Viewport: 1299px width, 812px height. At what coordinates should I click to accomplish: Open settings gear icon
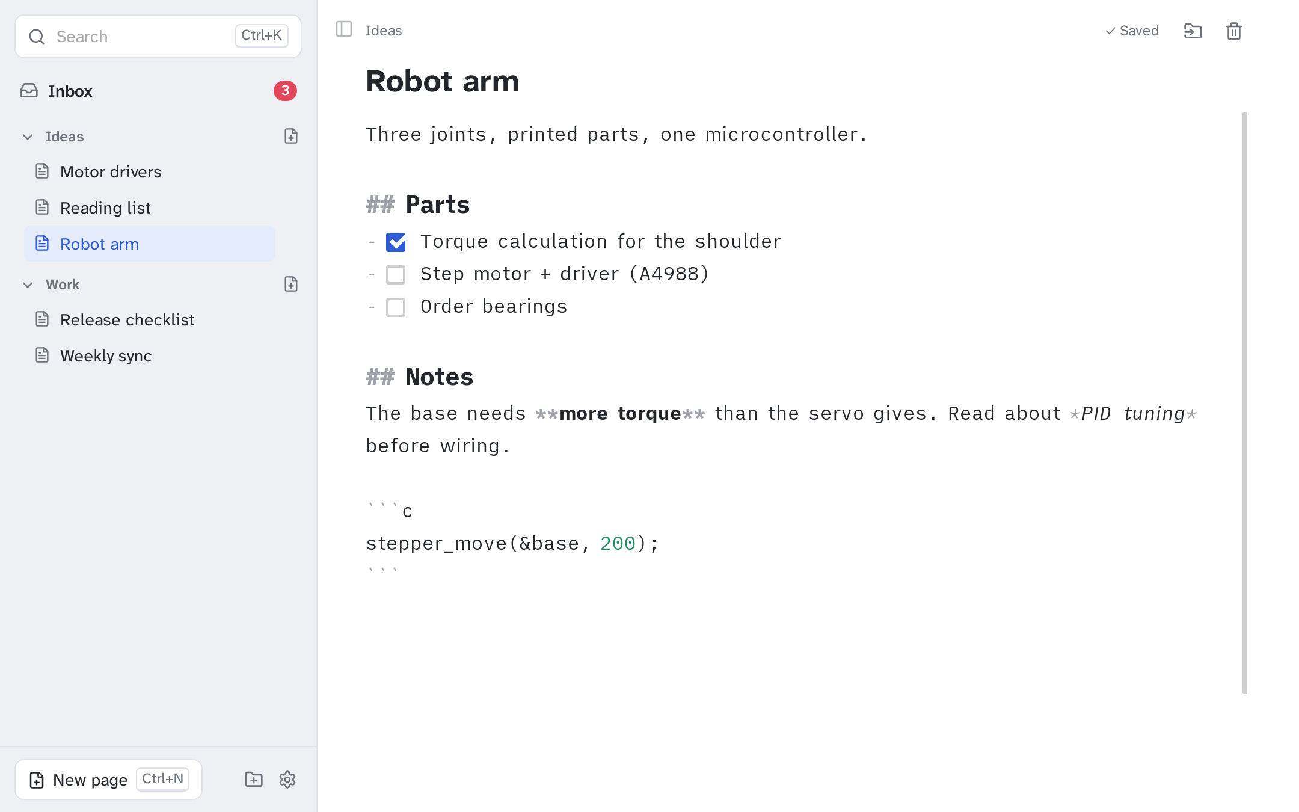[287, 780]
